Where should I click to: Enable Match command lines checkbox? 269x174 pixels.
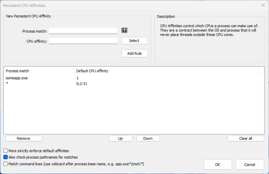[x=5, y=163]
